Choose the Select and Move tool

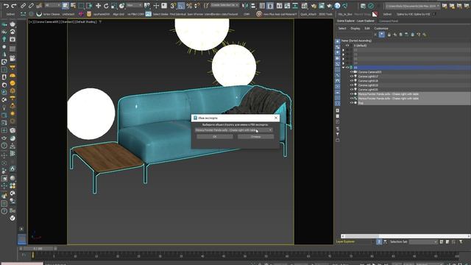[98, 6]
